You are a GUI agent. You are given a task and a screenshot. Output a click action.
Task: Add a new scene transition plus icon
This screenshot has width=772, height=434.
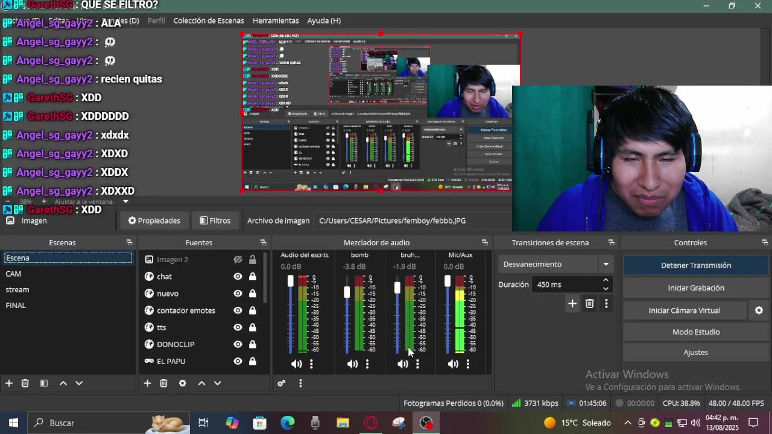[572, 304]
